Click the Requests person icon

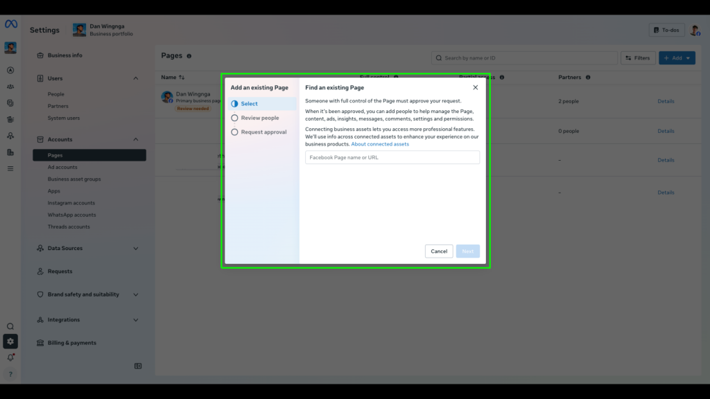tap(40, 272)
